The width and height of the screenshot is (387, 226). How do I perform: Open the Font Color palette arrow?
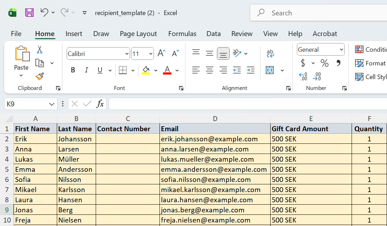click(177, 70)
